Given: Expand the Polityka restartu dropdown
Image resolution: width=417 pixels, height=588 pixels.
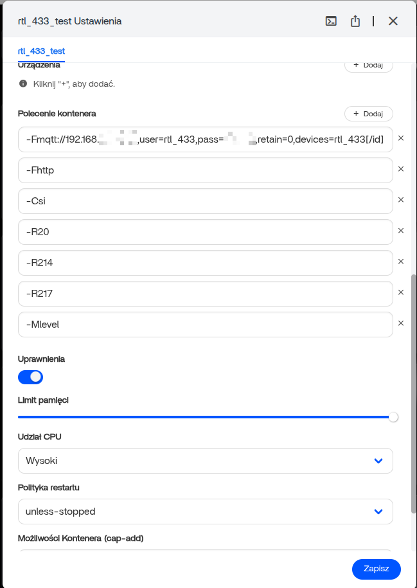Looking at the screenshot, I should click(x=205, y=512).
